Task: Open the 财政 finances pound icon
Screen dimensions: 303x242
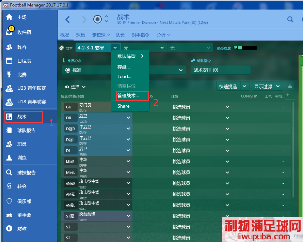Action: (9, 228)
